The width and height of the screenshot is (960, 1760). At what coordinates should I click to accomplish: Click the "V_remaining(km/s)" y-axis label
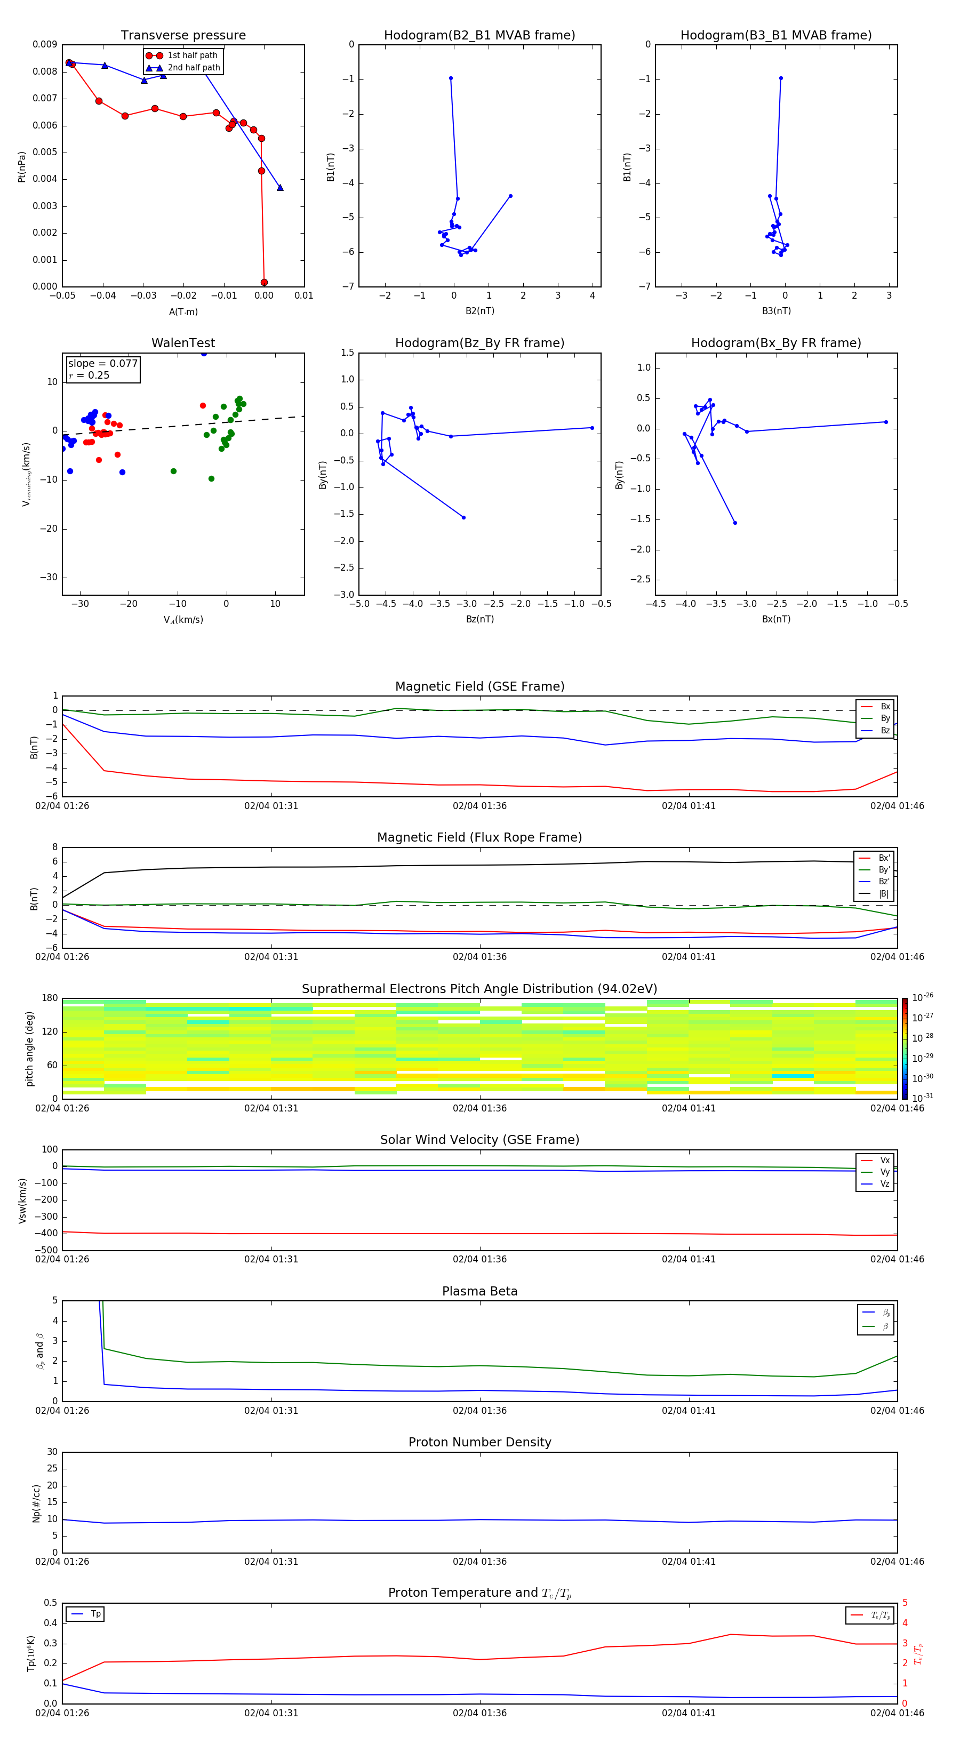(26, 474)
